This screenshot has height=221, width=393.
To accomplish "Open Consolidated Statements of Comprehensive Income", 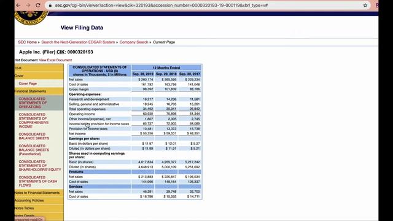I will [34, 120].
